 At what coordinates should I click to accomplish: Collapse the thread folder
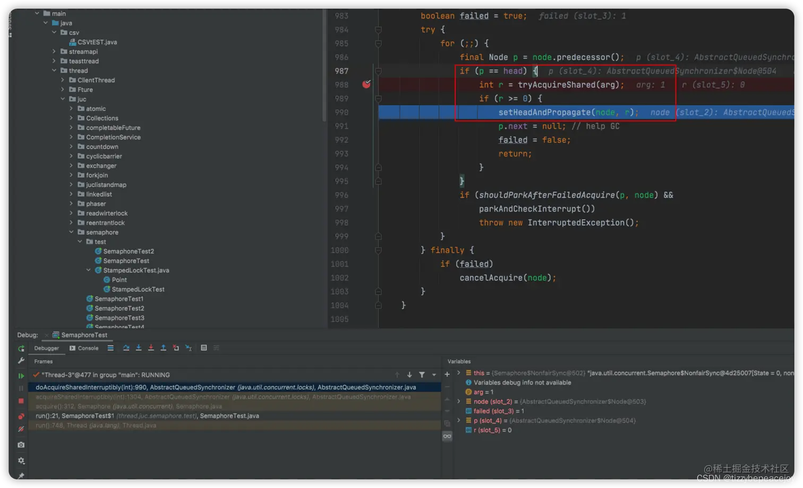pos(54,71)
